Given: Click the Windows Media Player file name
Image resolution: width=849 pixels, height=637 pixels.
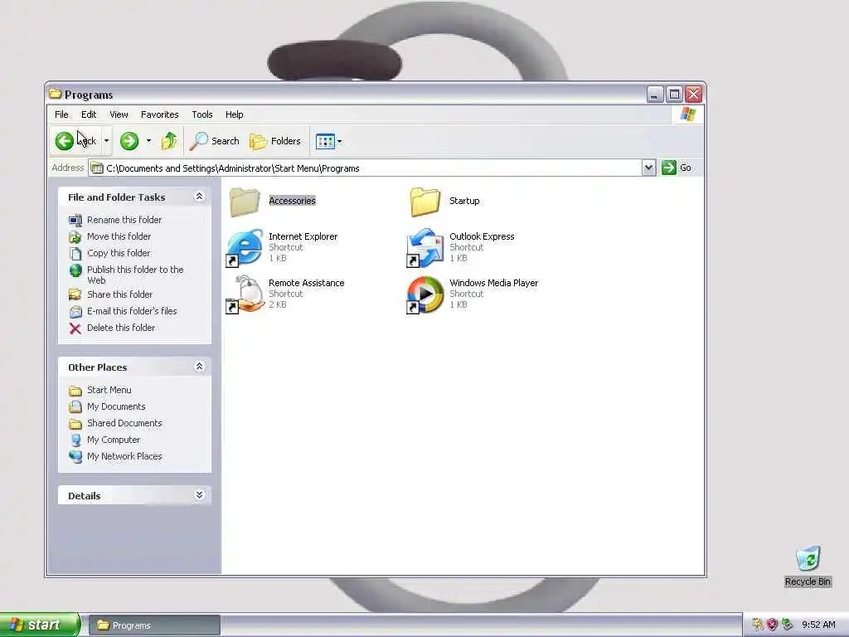Looking at the screenshot, I should point(494,284).
